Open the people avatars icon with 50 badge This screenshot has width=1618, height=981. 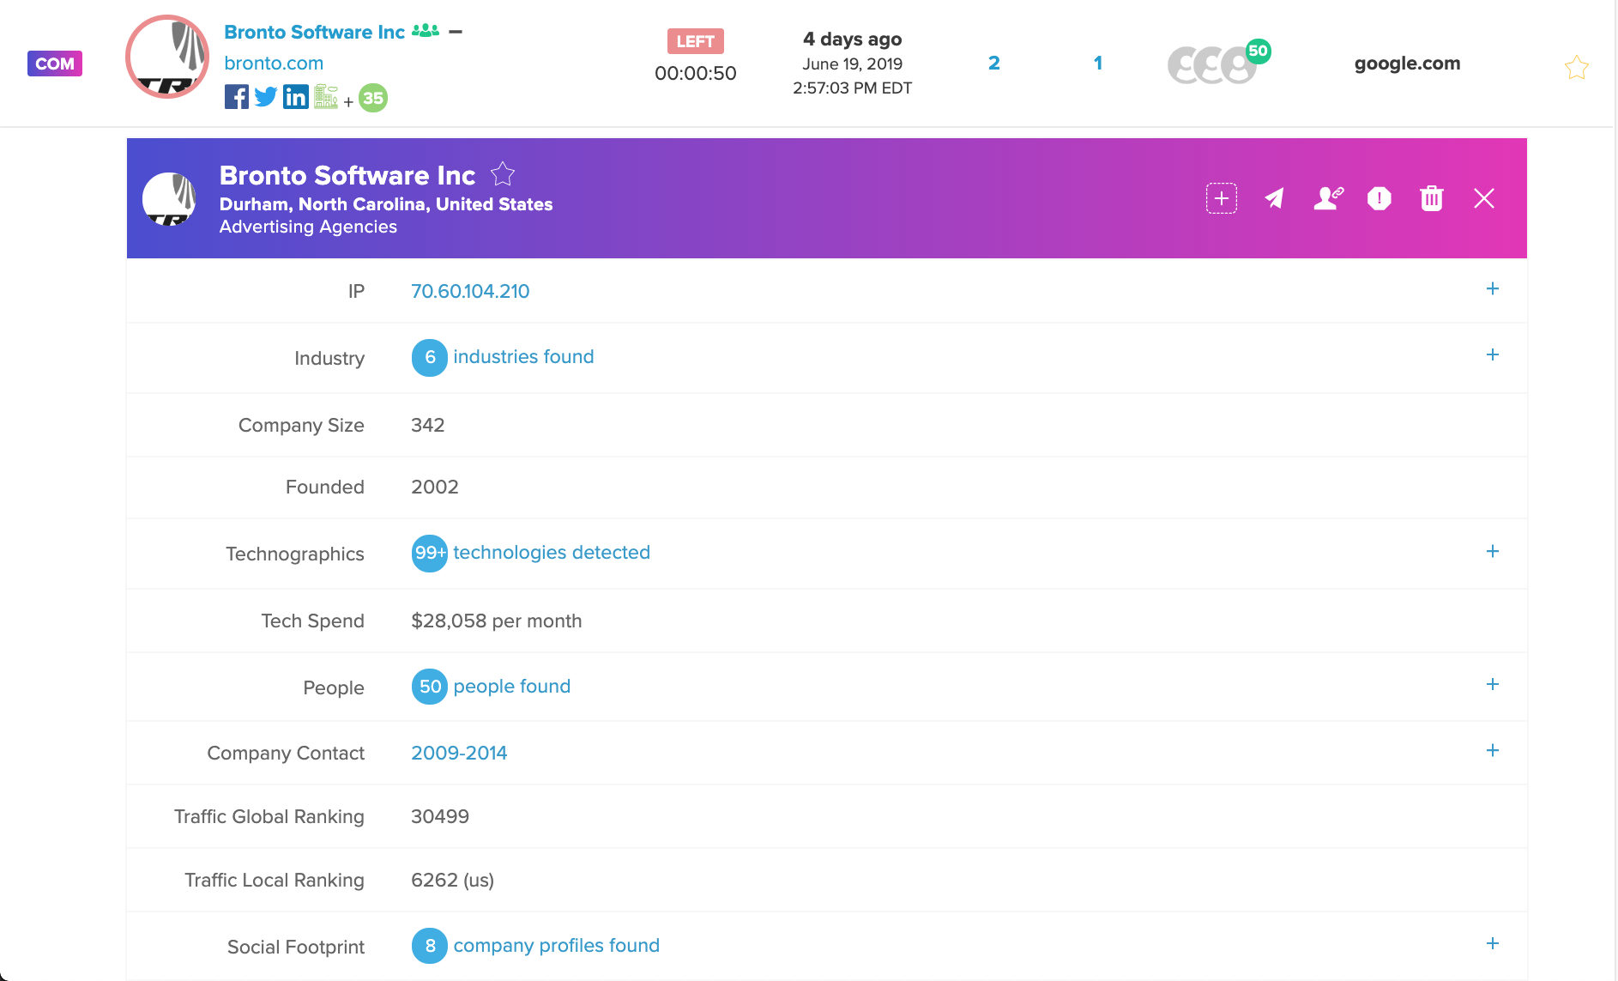click(x=1218, y=62)
